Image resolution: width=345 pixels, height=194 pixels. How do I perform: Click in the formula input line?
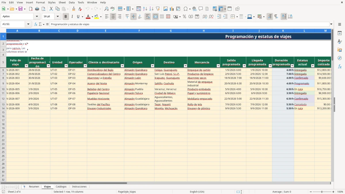pyautogui.click(x=189, y=24)
